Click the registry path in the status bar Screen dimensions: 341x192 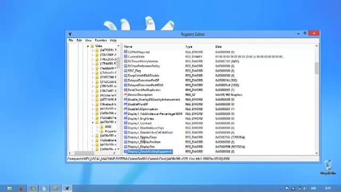[x=149, y=159]
